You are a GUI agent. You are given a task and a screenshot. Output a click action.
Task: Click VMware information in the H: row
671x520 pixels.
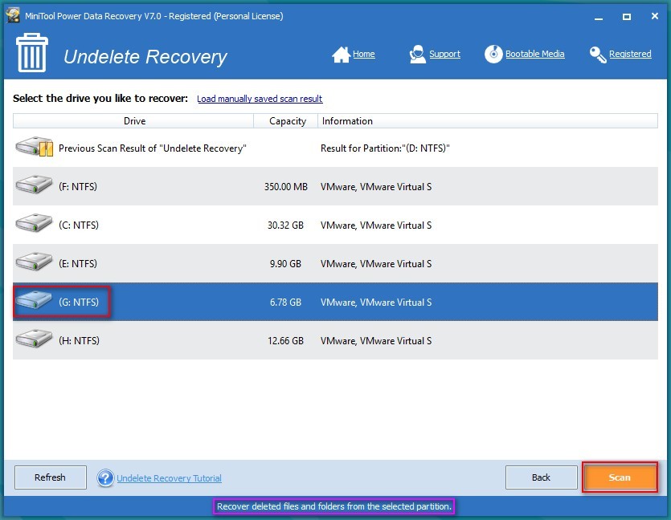376,340
